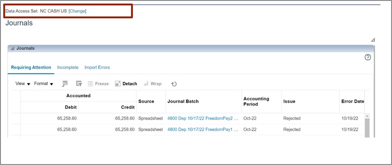Click the Freeze toolbar button

[x=98, y=84]
